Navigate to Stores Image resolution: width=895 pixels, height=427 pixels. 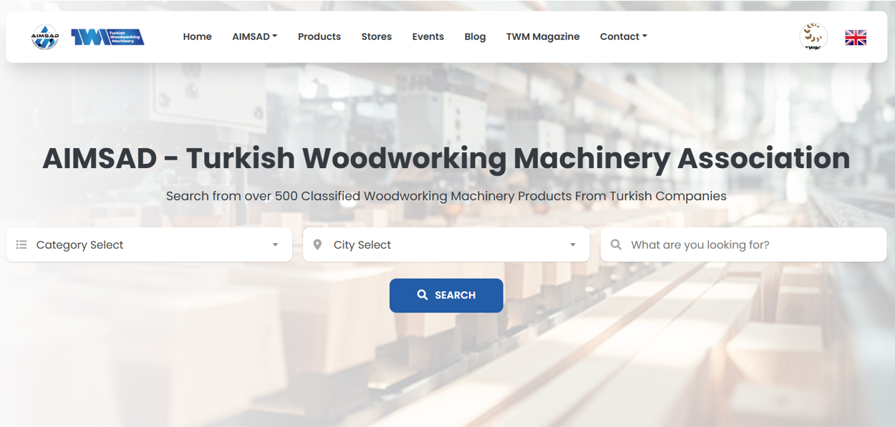coord(377,36)
